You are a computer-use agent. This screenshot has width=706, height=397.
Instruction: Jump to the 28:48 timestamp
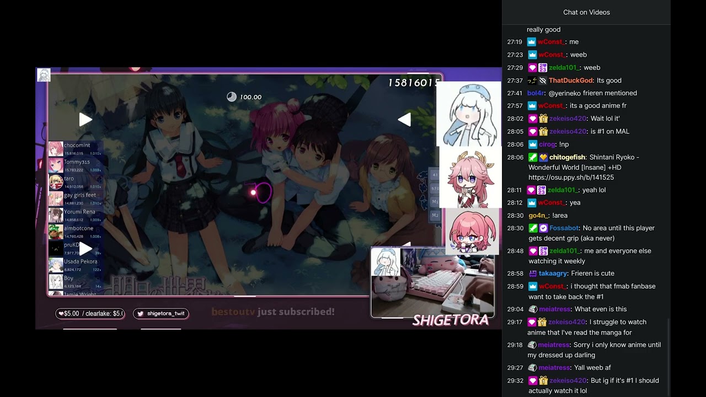[515, 251]
